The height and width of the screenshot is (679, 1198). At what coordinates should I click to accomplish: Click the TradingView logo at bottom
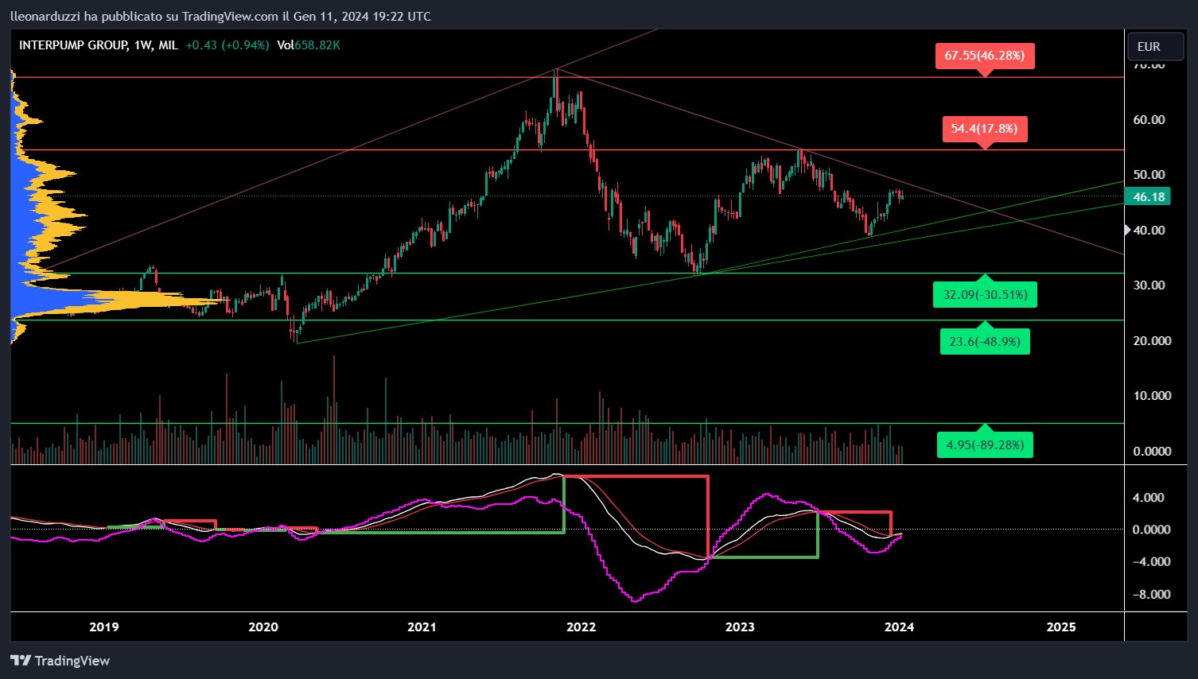(60, 661)
